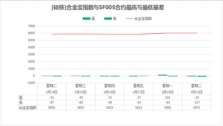The height and width of the screenshot is (126, 223).
Task: Click the green 高 bar for 2月10日
Action: click(x=163, y=75)
